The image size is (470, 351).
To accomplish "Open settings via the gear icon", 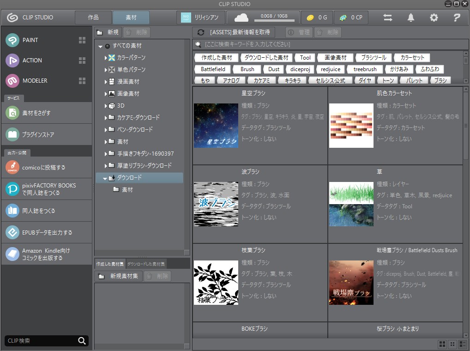I will tap(434, 18).
